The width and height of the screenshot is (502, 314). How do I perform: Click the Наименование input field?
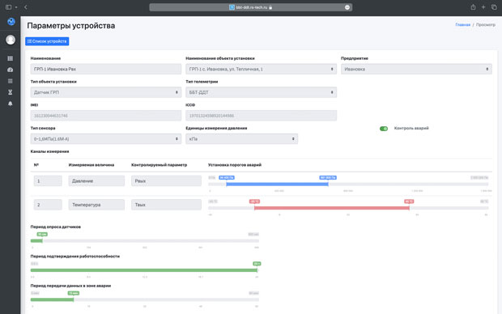[106, 69]
